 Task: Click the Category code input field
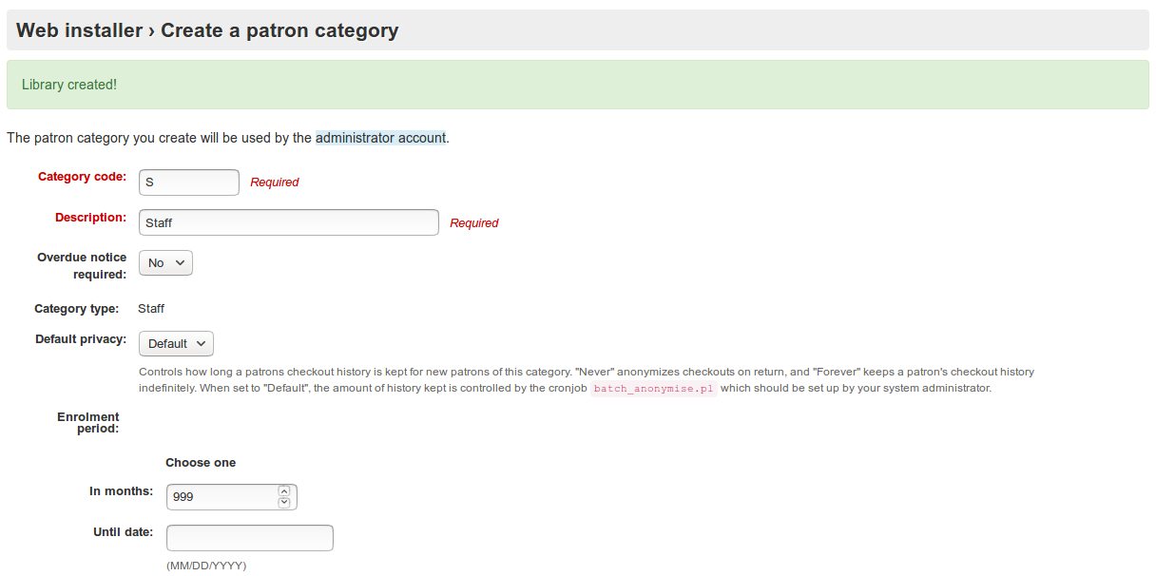[x=188, y=182]
